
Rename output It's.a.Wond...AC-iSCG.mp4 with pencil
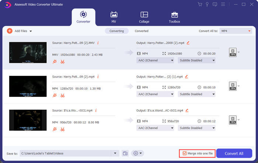pyautogui.click(x=187, y=110)
